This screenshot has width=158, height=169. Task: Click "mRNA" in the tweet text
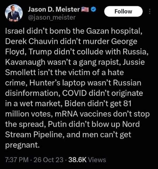[x=66, y=114]
